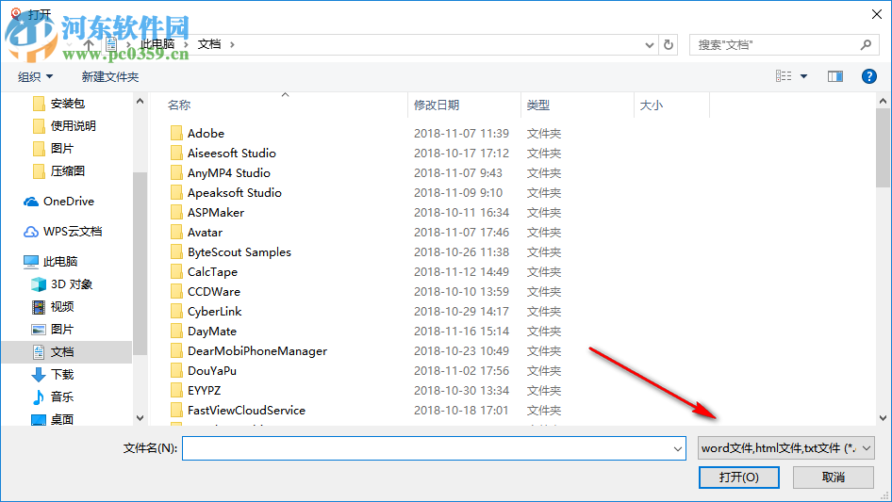Viewport: 892px width, 502px height.
Task: Open the Help question mark icon
Action: tap(868, 76)
